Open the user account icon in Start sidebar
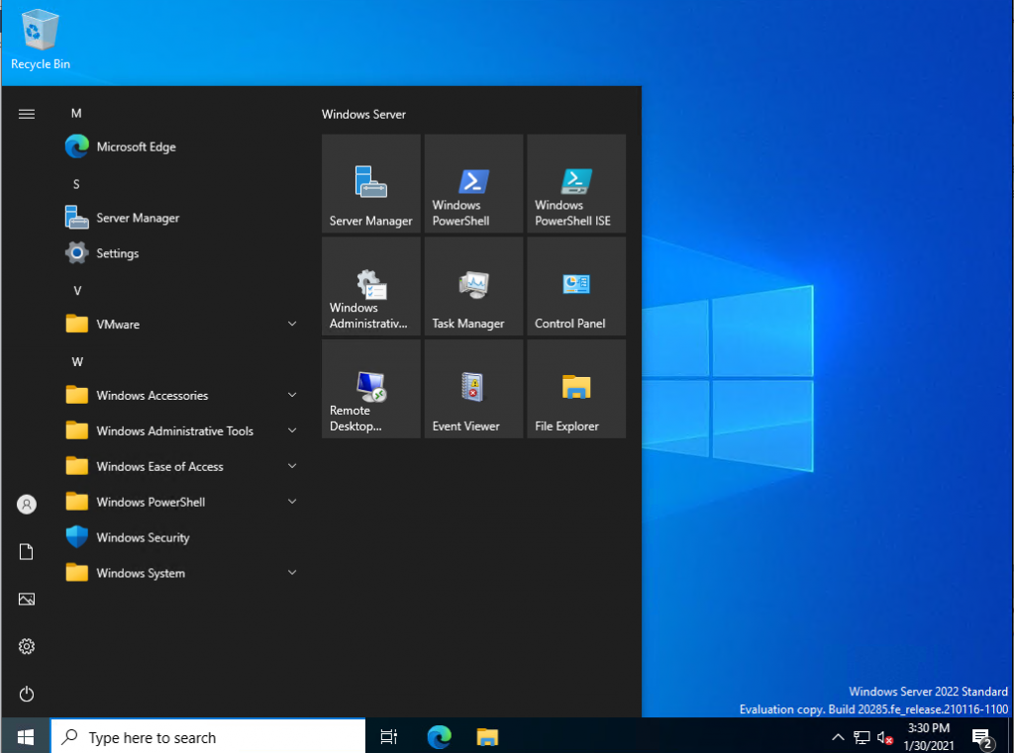 (x=27, y=505)
